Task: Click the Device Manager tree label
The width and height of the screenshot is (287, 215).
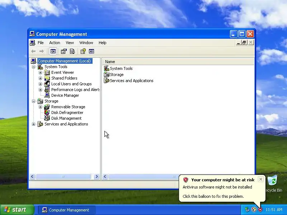Action: click(65, 95)
